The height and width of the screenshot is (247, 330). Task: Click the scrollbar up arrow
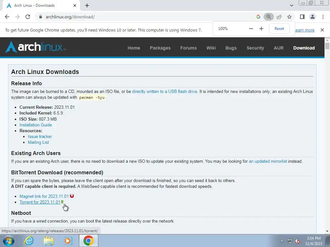(327, 40)
